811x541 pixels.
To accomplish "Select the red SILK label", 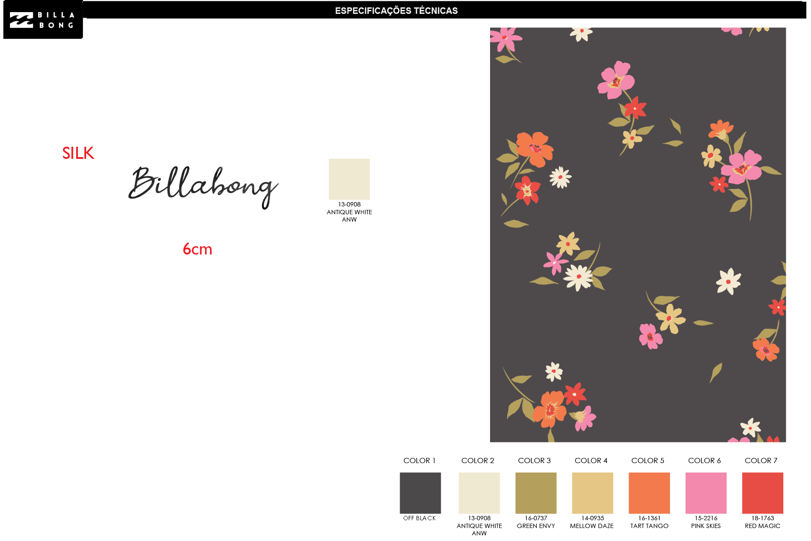I will point(78,153).
